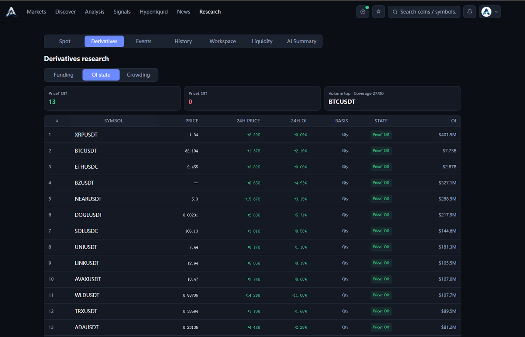Go to the Discover page
This screenshot has height=337, width=525.
(x=65, y=12)
